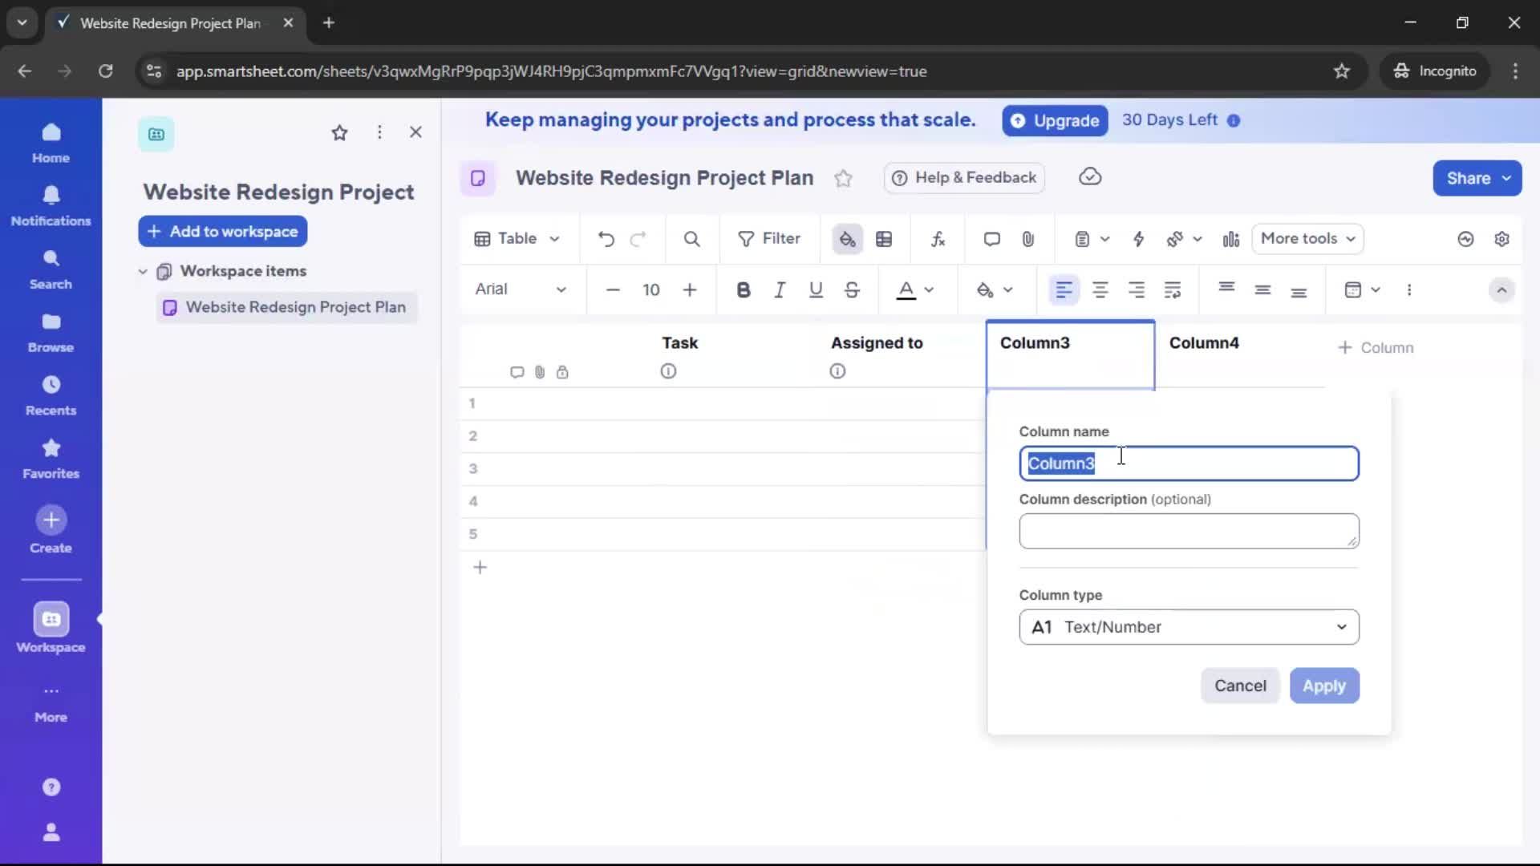Collapse the Workspace items section
This screenshot has height=866, width=1540.
[x=143, y=272]
